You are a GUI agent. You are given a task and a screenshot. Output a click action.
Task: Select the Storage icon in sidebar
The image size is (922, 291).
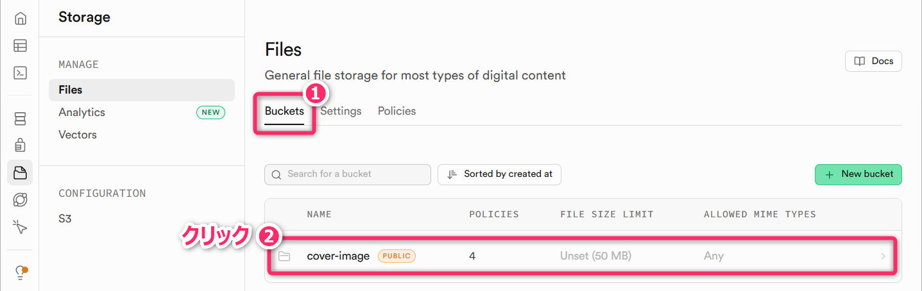[x=20, y=172]
